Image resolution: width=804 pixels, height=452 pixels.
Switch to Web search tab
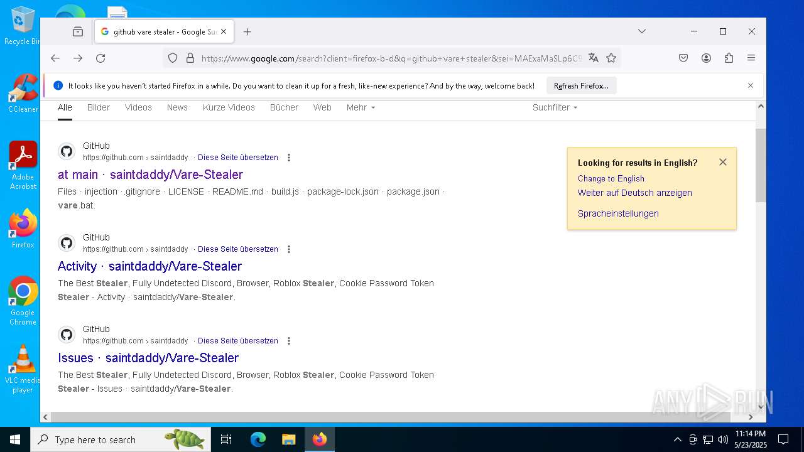coord(322,108)
